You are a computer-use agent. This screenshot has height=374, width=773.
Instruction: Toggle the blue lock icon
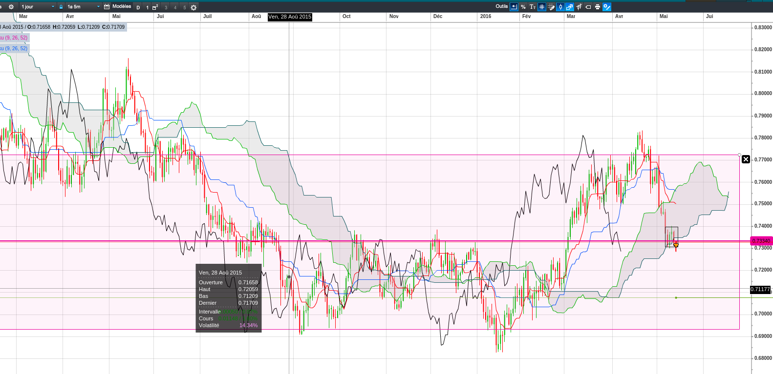coord(61,7)
